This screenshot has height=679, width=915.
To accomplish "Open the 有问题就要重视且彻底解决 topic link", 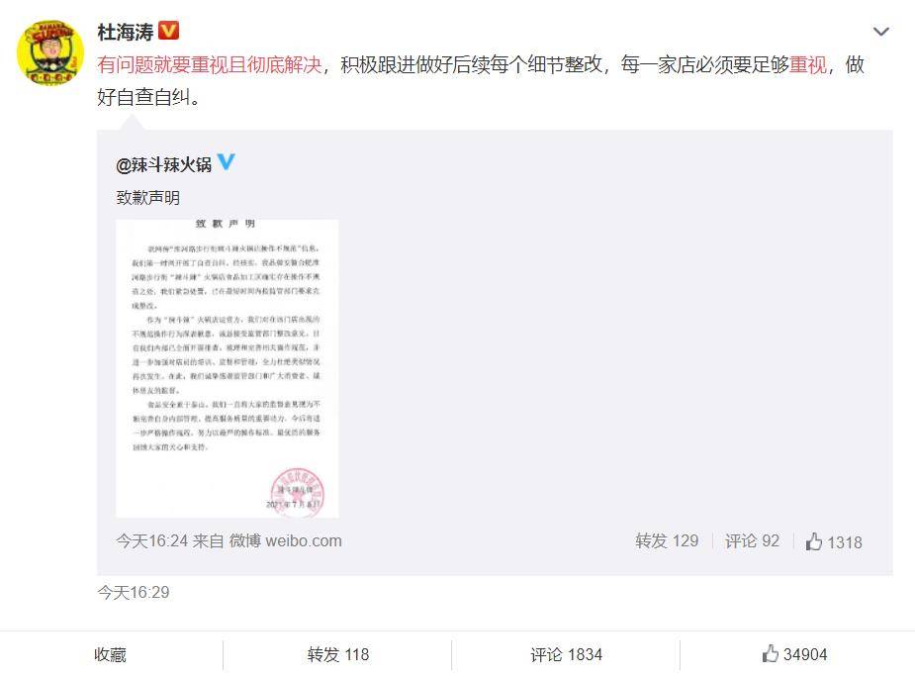I will [x=210, y=64].
